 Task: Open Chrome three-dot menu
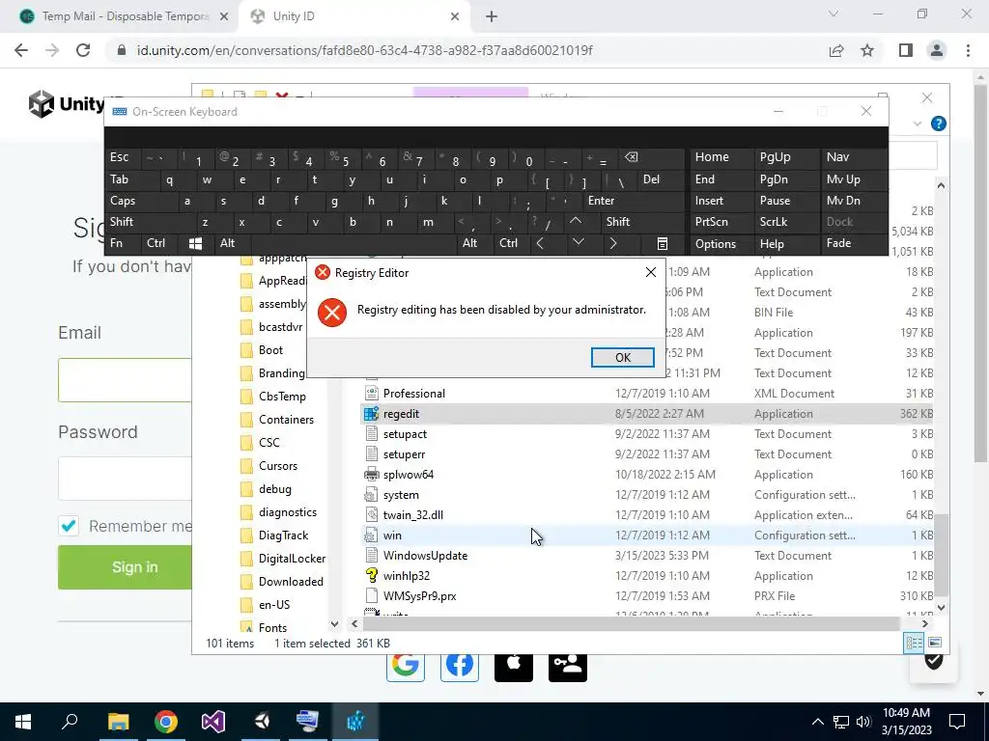968,50
